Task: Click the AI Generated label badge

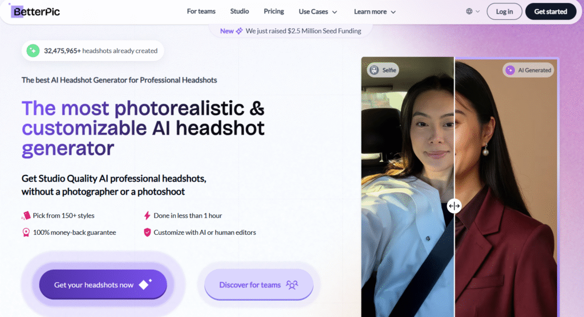Action: [x=528, y=70]
